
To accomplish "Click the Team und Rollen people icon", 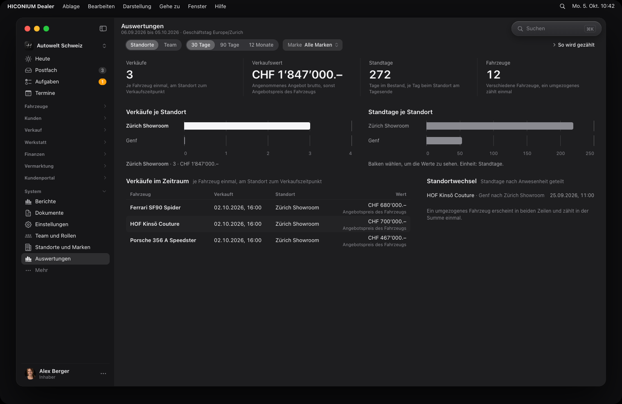I will [28, 236].
